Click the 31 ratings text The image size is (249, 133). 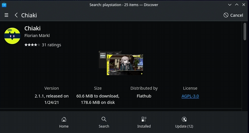pos(51,45)
